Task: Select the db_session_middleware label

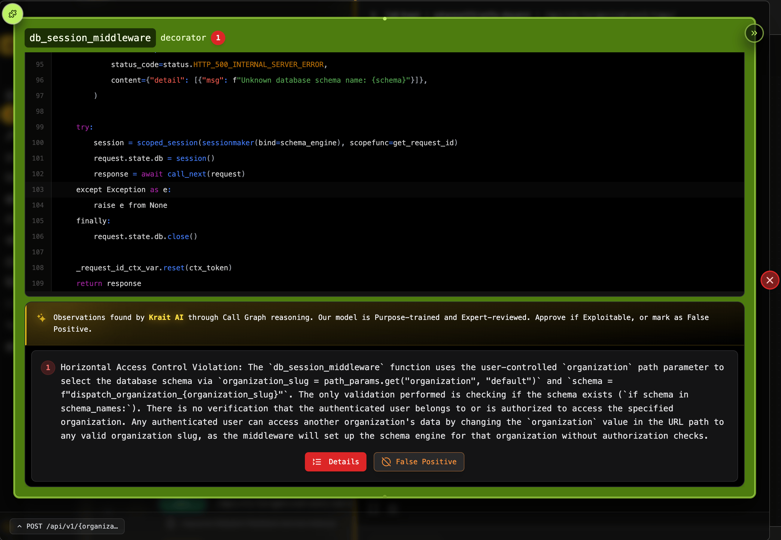Action: pos(90,38)
